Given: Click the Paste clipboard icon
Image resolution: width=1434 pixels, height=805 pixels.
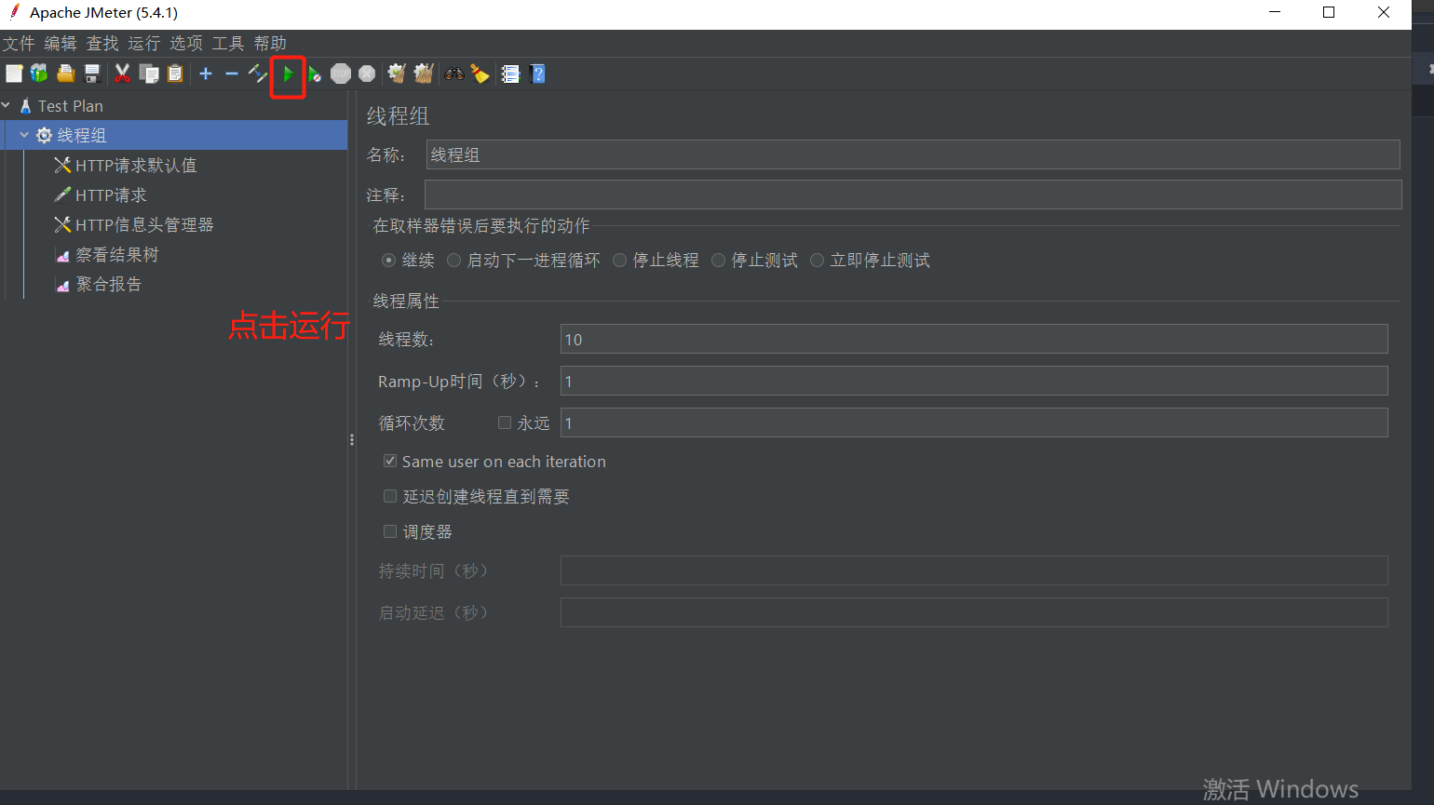Looking at the screenshot, I should click(x=175, y=74).
